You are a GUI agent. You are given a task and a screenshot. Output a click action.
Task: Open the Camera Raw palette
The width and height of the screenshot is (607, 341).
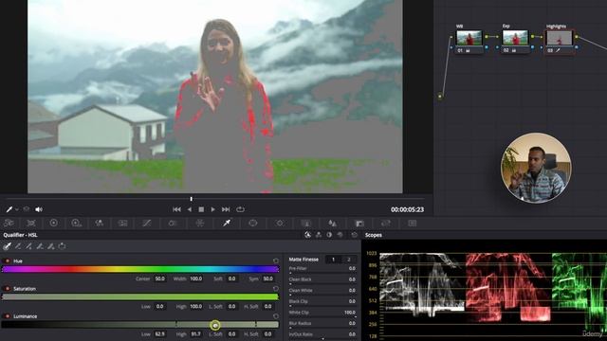[x=9, y=224]
